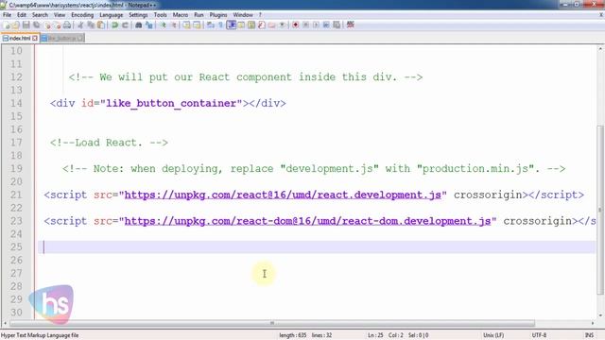The image size is (605, 340).
Task: Click the Close document toolbar icon
Action: (x=47, y=25)
